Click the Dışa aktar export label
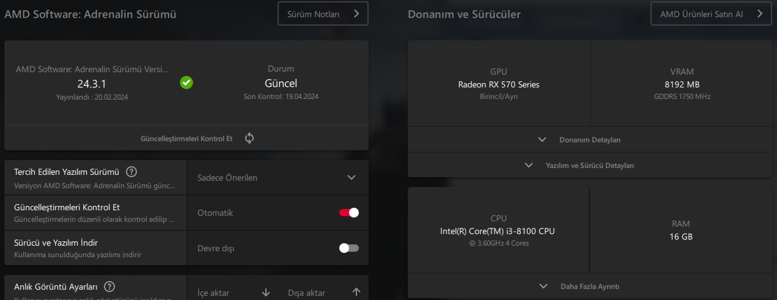 point(306,293)
